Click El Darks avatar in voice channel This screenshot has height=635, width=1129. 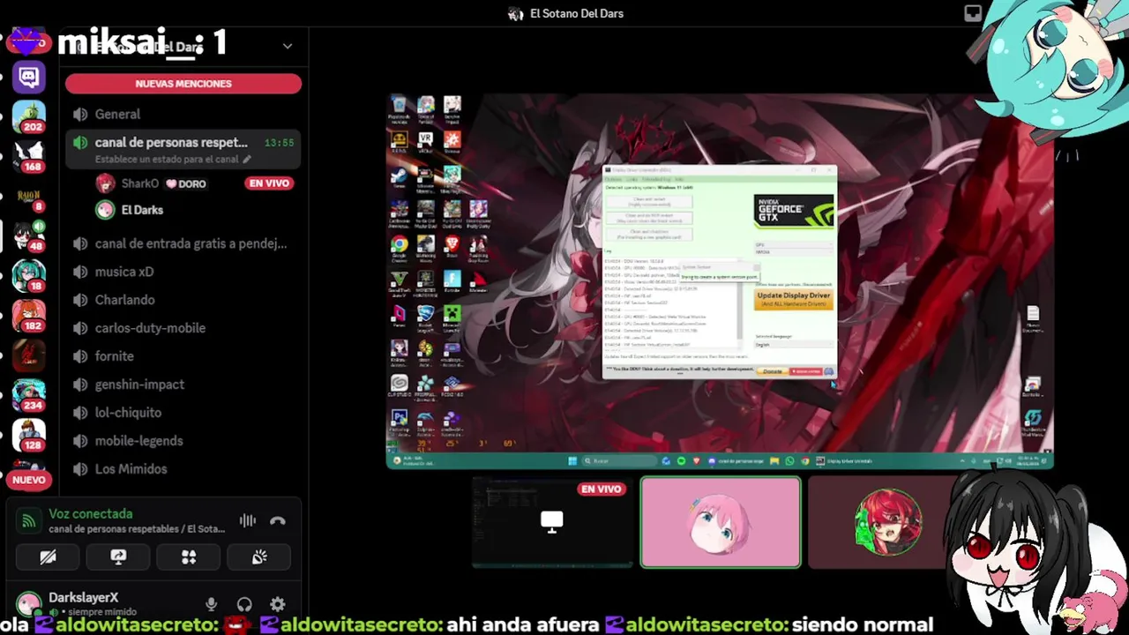click(x=106, y=210)
